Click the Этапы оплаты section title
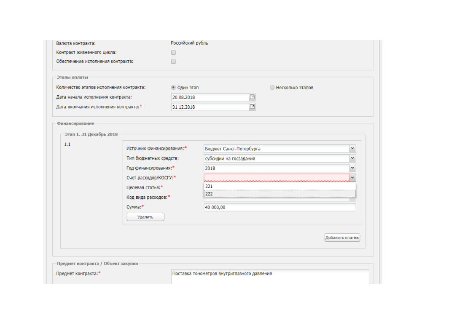Viewport: 473px width, 334px height. [x=73, y=77]
